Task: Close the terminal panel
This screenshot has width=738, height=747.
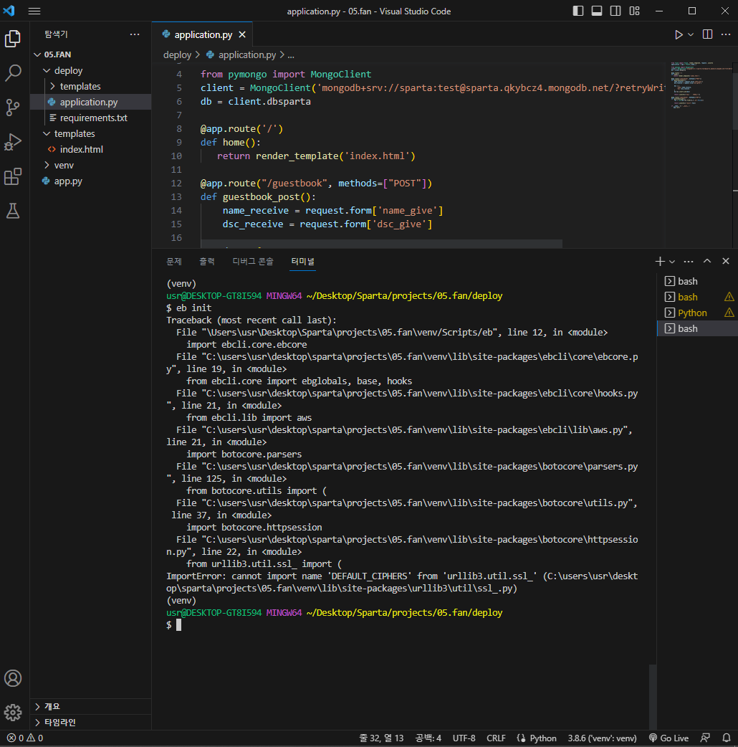Action: (x=726, y=261)
